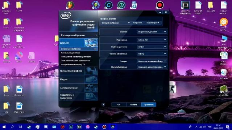Click the Отмена button

[x=134, y=105]
